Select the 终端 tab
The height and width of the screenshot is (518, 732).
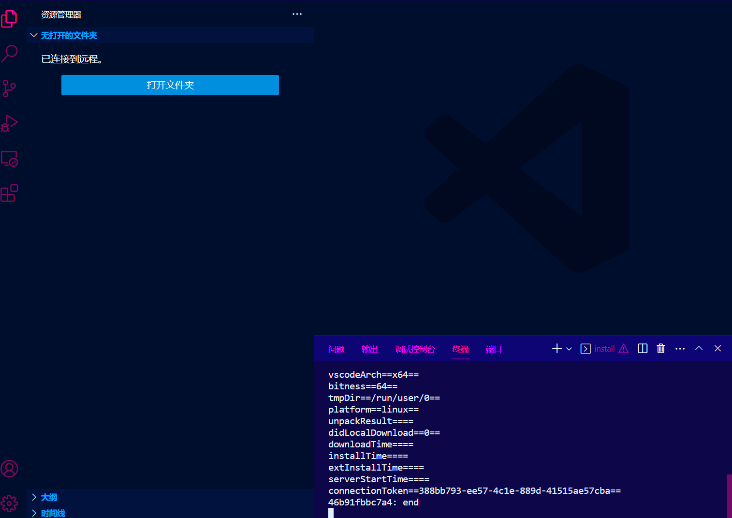460,349
